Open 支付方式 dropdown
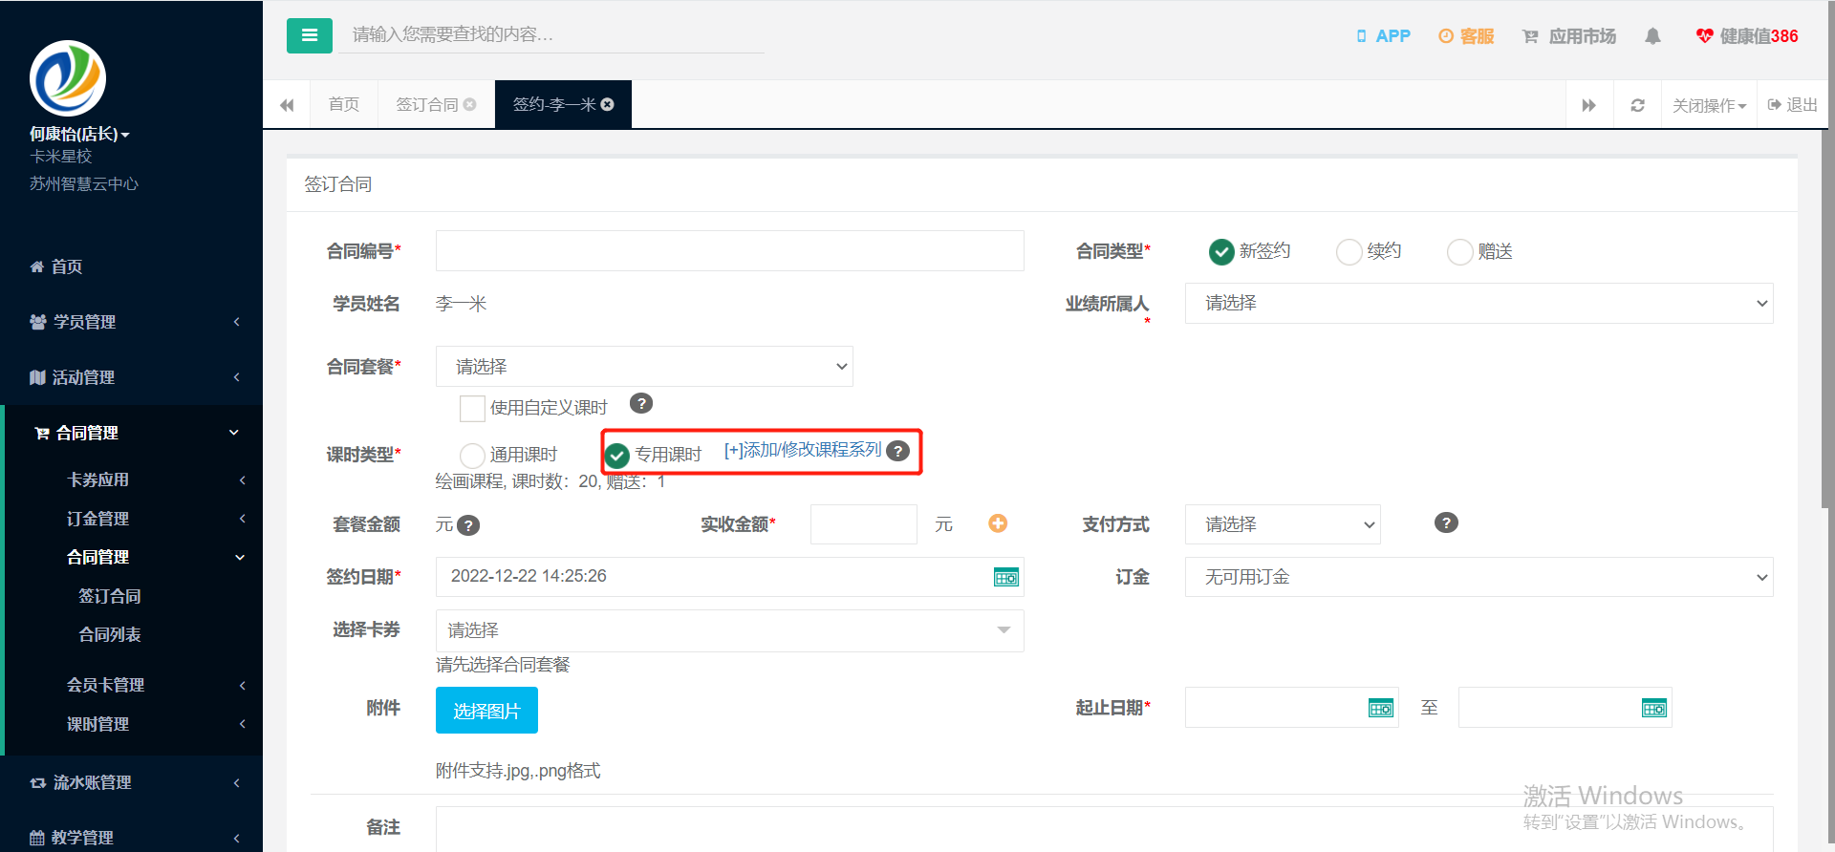The image size is (1835, 852). tap(1283, 524)
